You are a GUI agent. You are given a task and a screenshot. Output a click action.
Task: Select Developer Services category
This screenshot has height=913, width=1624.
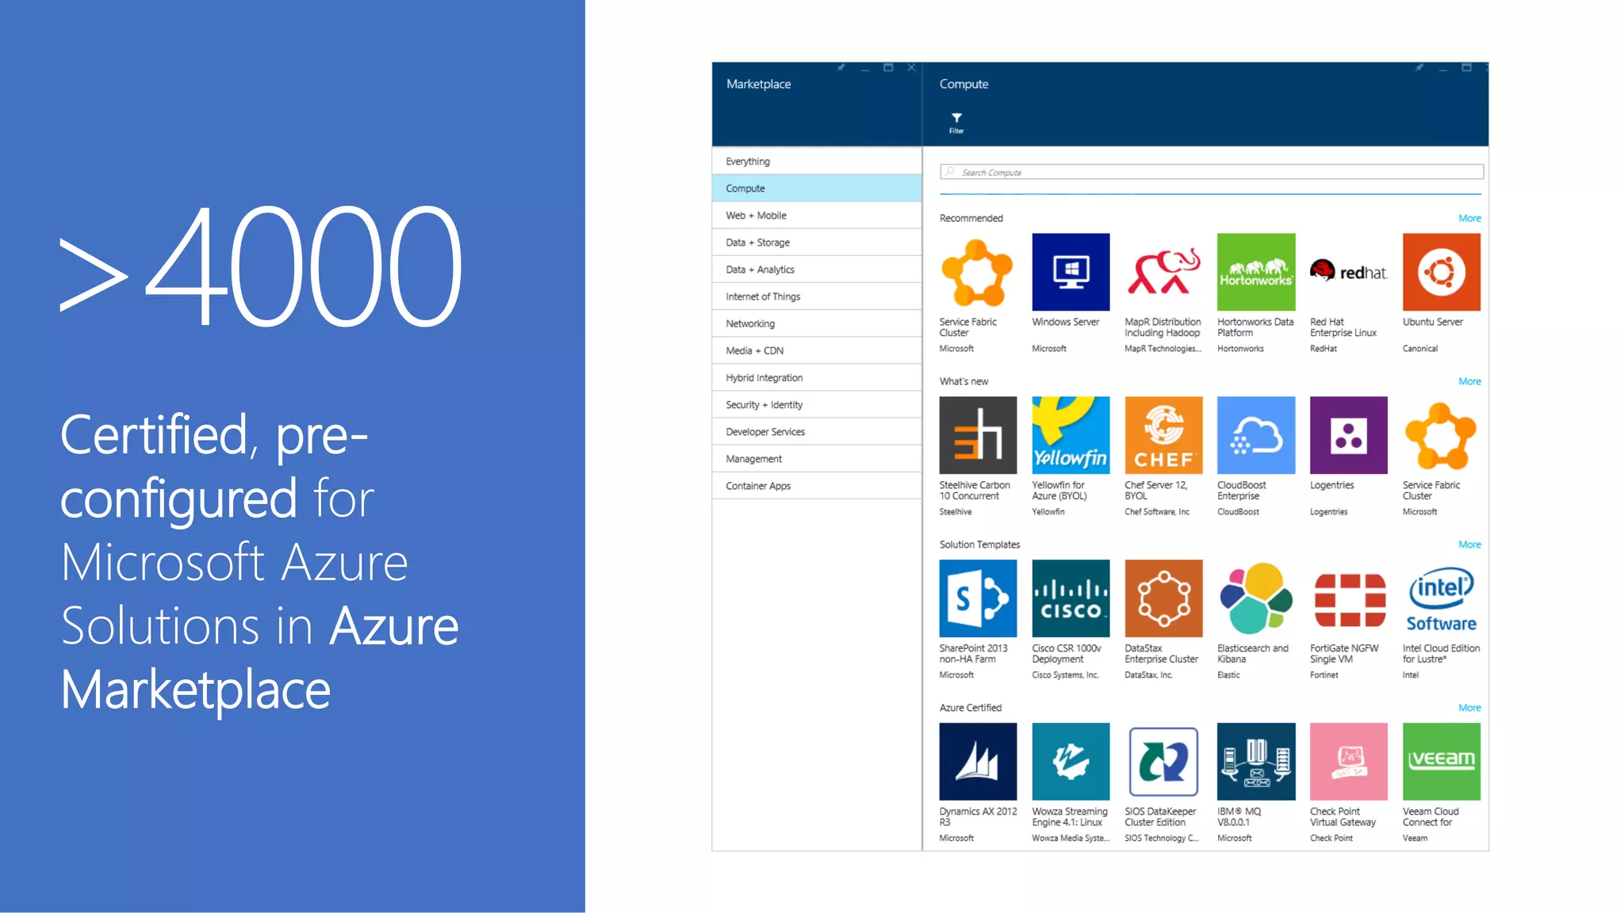[817, 431]
